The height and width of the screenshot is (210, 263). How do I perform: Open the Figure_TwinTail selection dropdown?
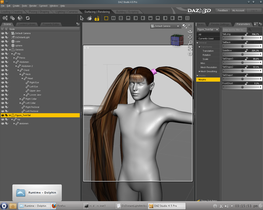(208, 30)
